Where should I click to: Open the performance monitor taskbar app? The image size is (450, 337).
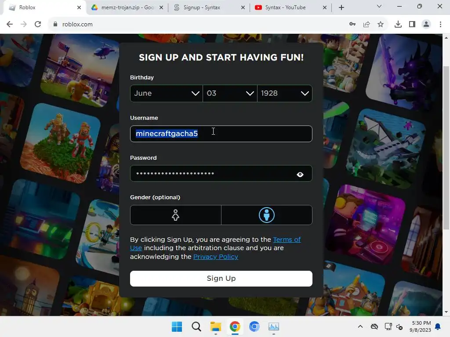click(273, 326)
